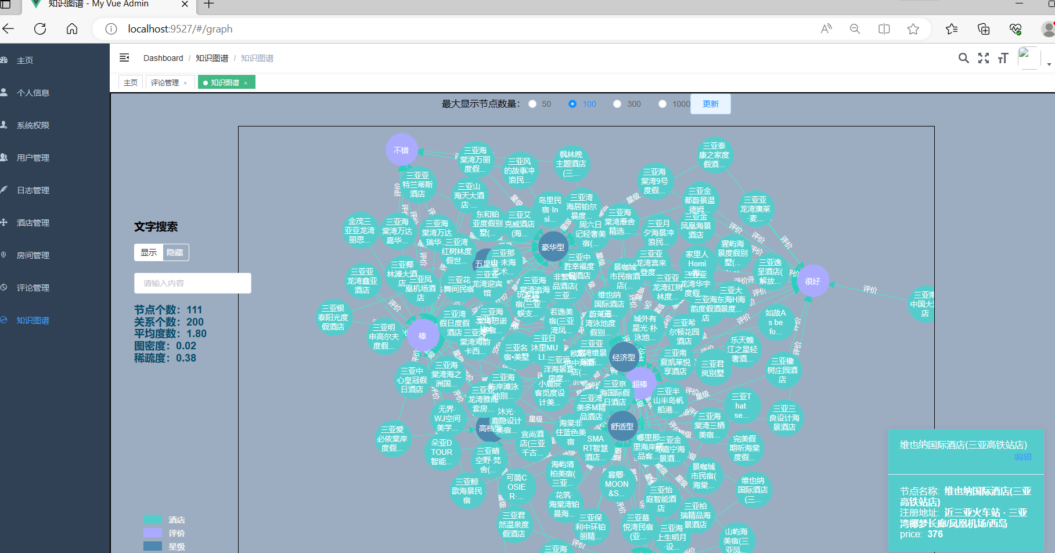Open the header search icon
This screenshot has height=553, width=1055.
pyautogui.click(x=963, y=58)
